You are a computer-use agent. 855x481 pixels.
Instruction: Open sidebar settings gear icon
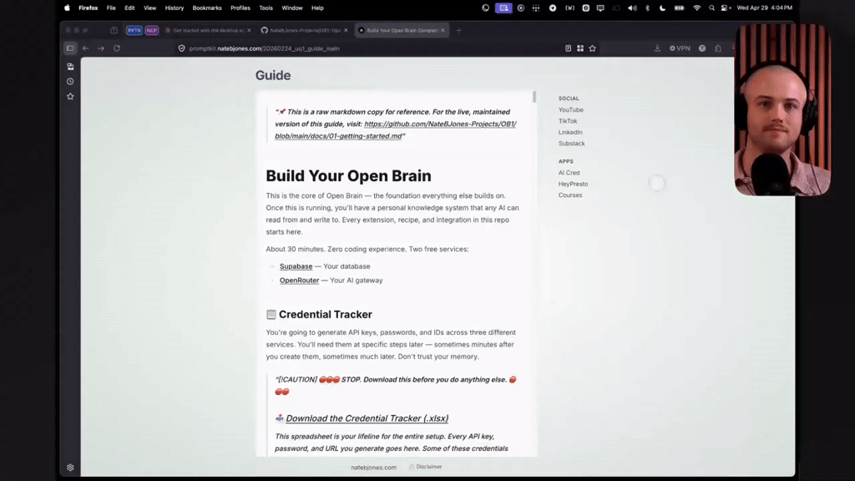point(70,468)
